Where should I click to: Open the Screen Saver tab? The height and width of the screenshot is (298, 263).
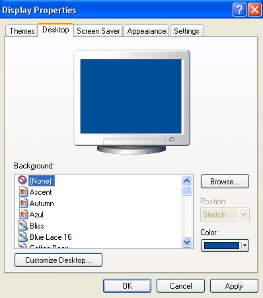[98, 31]
